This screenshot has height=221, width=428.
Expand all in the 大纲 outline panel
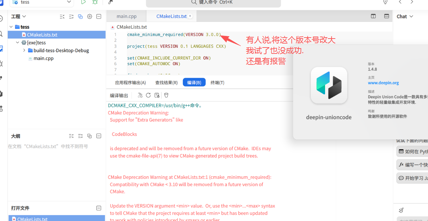(x=80, y=136)
